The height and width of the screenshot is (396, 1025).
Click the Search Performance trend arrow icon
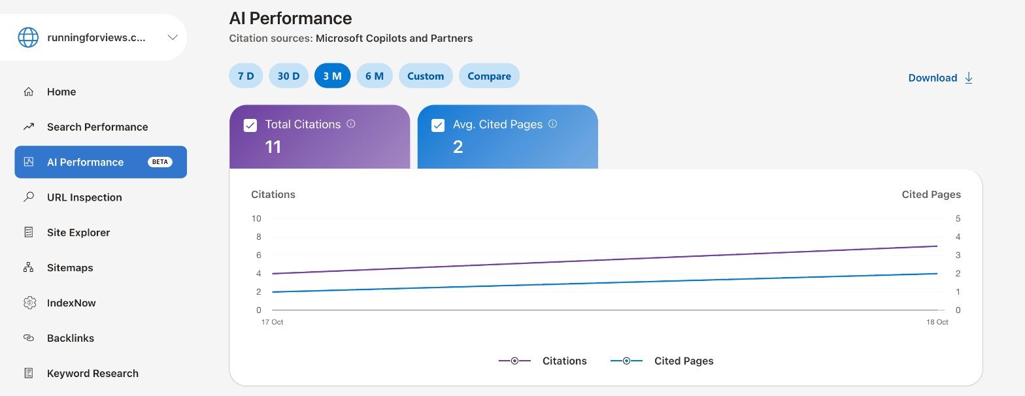click(28, 127)
